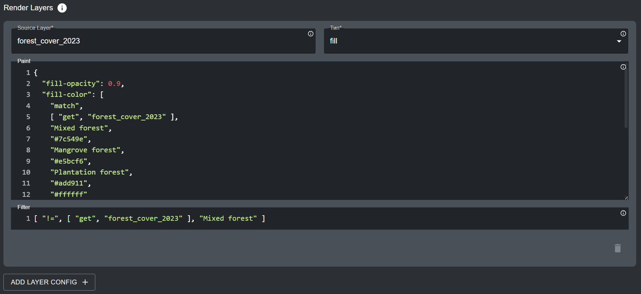Click the Render Layers info icon
The image size is (641, 294).
62,8
